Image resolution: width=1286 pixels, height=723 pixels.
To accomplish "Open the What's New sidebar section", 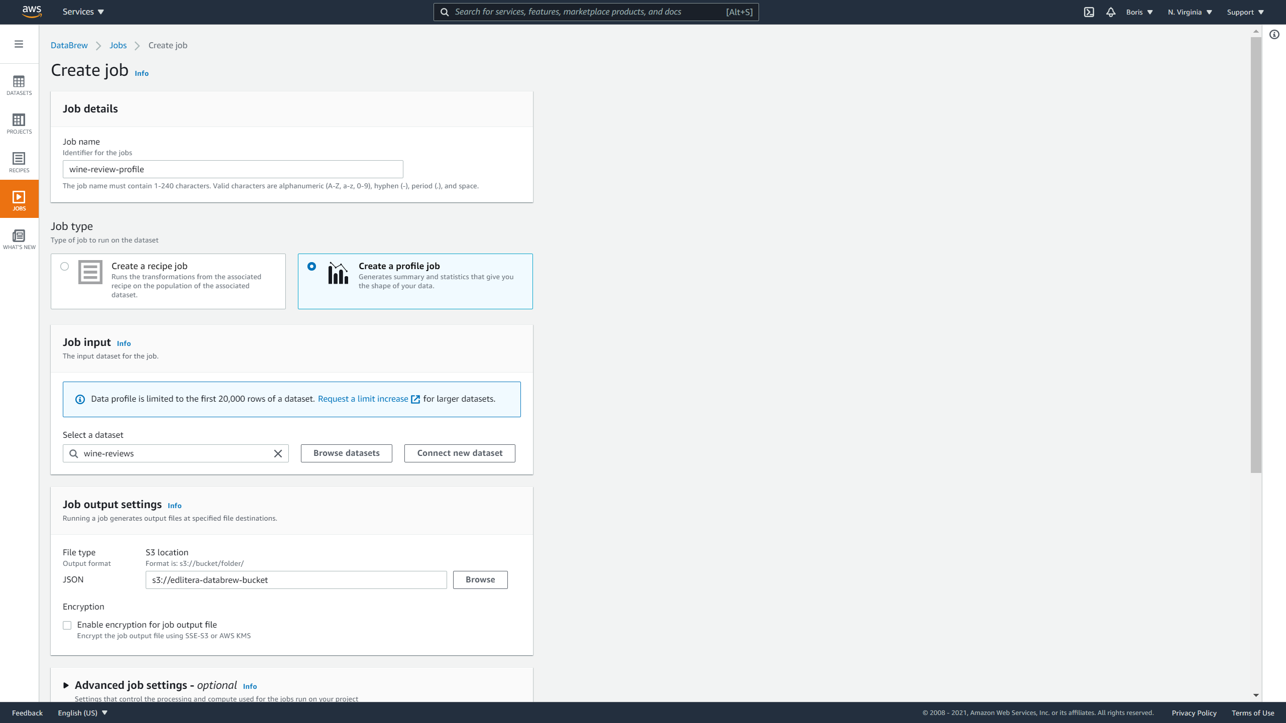I will (x=19, y=239).
